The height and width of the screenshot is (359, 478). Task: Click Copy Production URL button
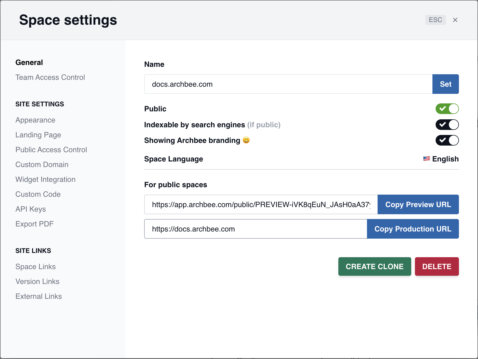[x=413, y=229]
